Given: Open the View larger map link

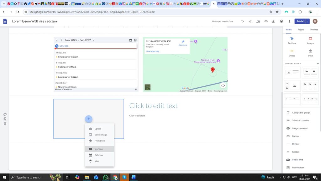Looking at the screenshot, I should click(153, 51).
